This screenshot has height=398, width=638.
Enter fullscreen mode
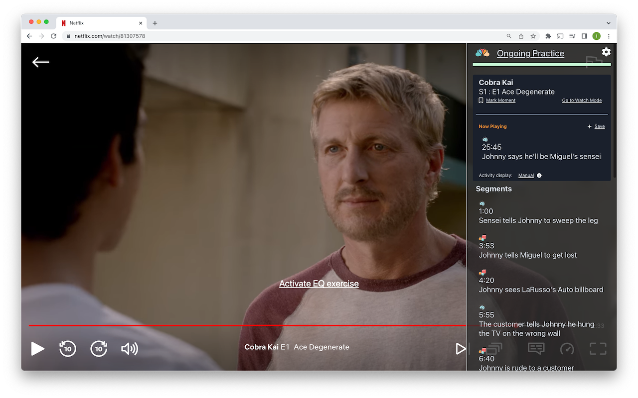(597, 349)
